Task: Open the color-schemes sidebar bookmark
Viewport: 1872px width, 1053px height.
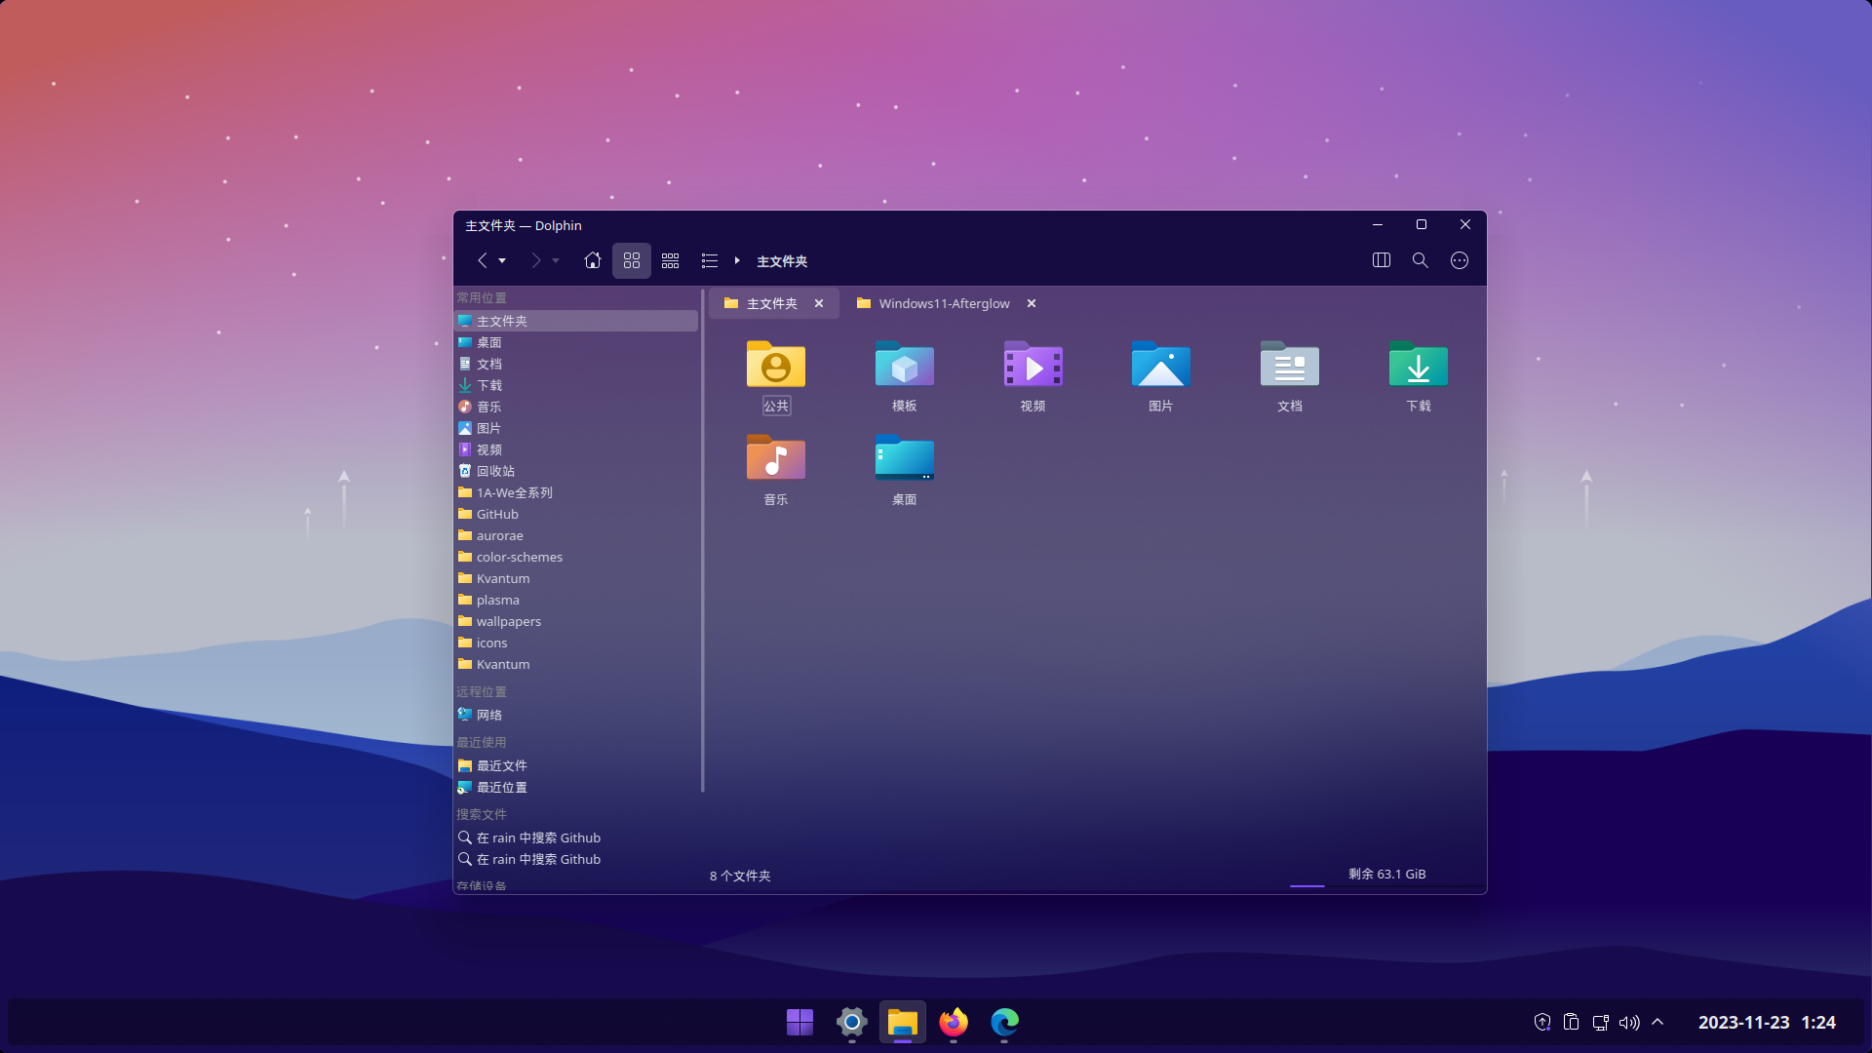Action: click(x=576, y=557)
